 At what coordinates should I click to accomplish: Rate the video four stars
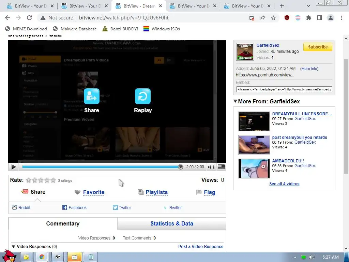tap(47, 180)
